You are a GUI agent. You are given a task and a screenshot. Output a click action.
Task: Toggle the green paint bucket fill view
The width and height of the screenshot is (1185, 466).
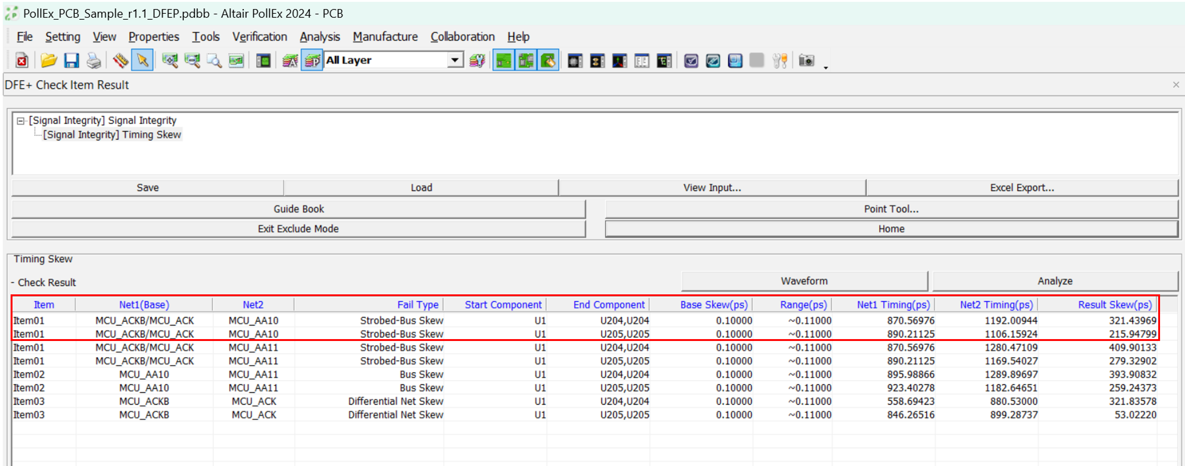tap(548, 60)
